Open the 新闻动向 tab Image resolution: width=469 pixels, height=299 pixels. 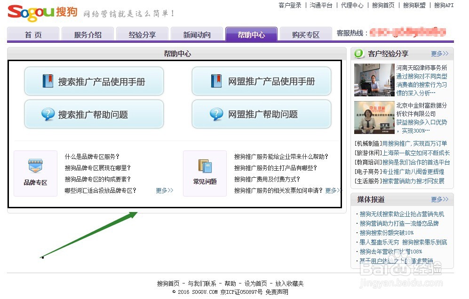(x=197, y=34)
